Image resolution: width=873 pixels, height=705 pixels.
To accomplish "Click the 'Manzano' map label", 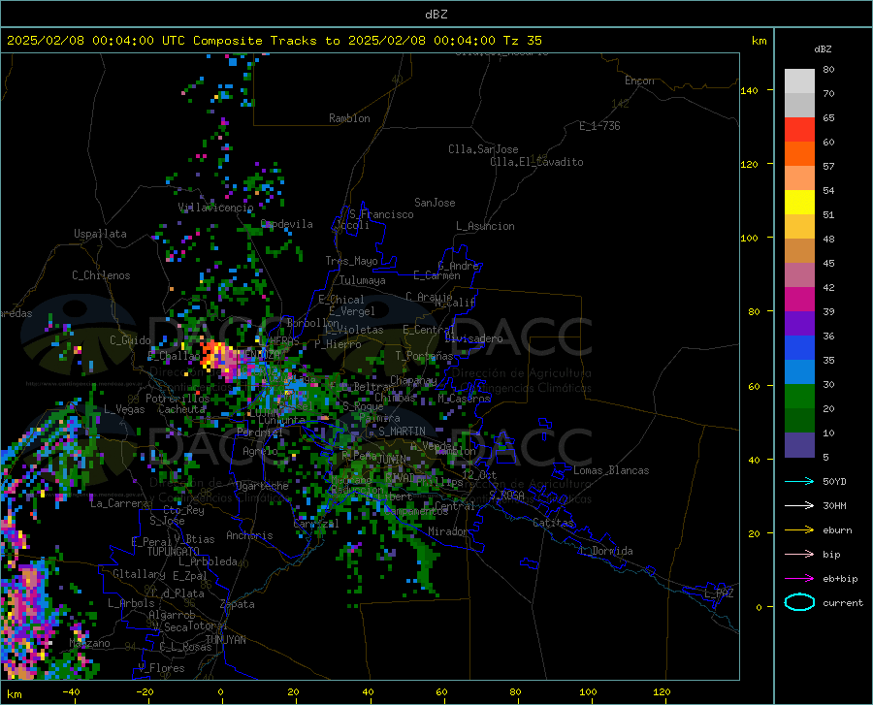I will pyautogui.click(x=89, y=643).
